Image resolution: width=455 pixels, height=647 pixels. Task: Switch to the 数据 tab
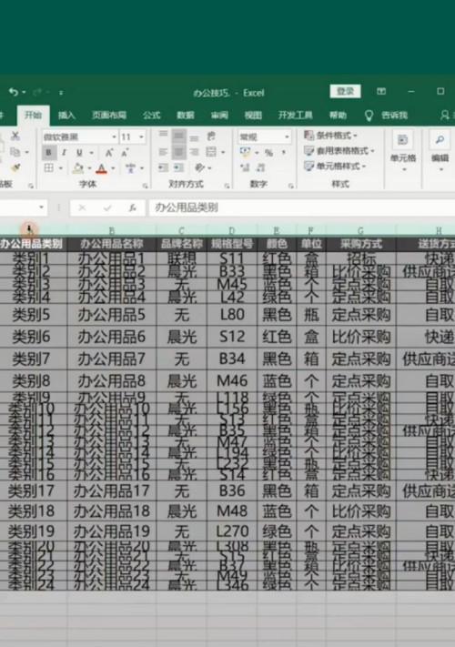186,116
